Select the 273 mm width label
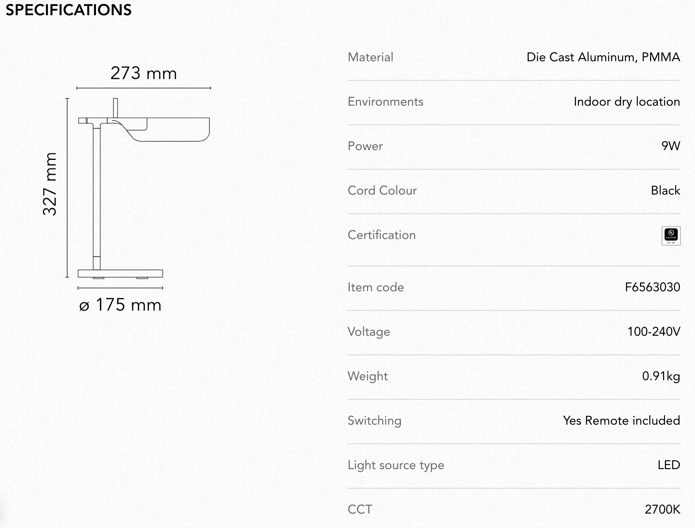 144,73
